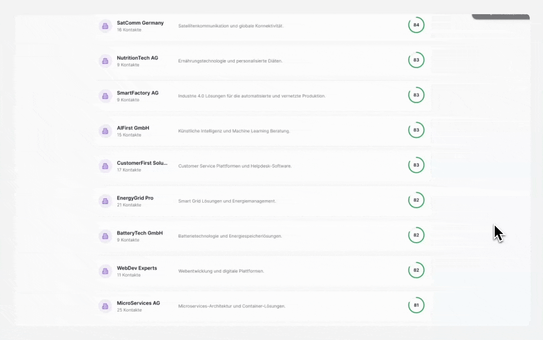
Task: Open the AIFirst GmbH company entry
Action: pyautogui.click(x=133, y=128)
